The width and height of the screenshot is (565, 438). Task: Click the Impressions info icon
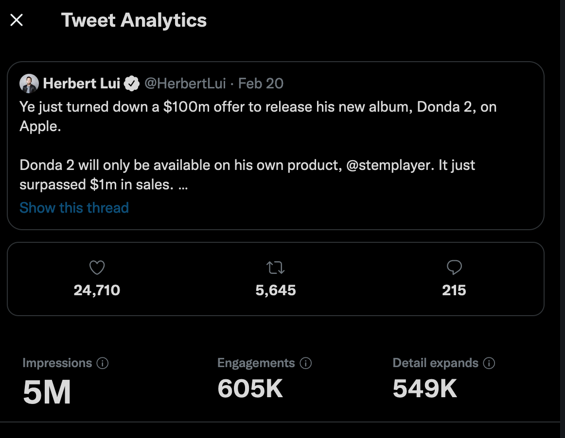(x=103, y=363)
